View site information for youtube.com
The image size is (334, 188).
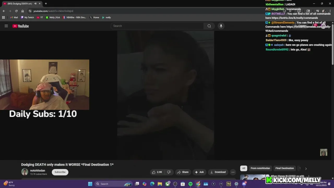(x=30, y=11)
